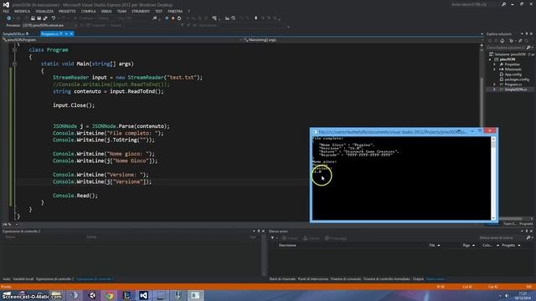Viewport: 536px width, 301px height.
Task: Click the Unity icon in the taskbar
Action: (92, 295)
